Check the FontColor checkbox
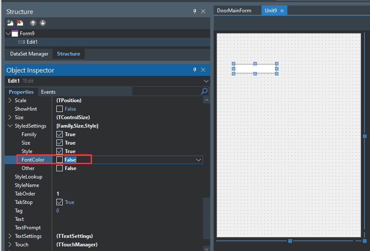Image resolution: width=370 pixels, height=251 pixels. tap(59, 160)
